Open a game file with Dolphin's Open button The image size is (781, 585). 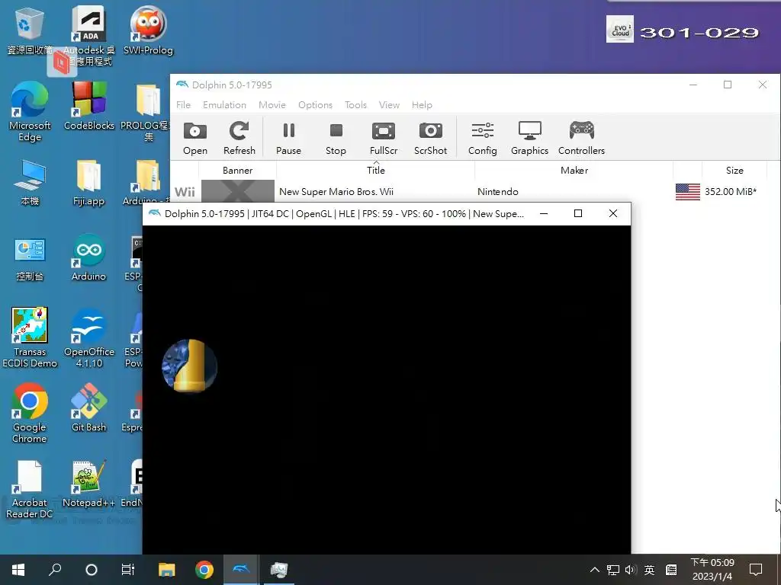194,138
